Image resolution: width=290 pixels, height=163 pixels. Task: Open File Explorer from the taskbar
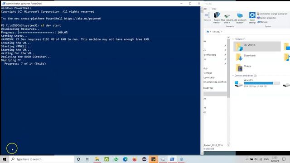tap(97, 159)
